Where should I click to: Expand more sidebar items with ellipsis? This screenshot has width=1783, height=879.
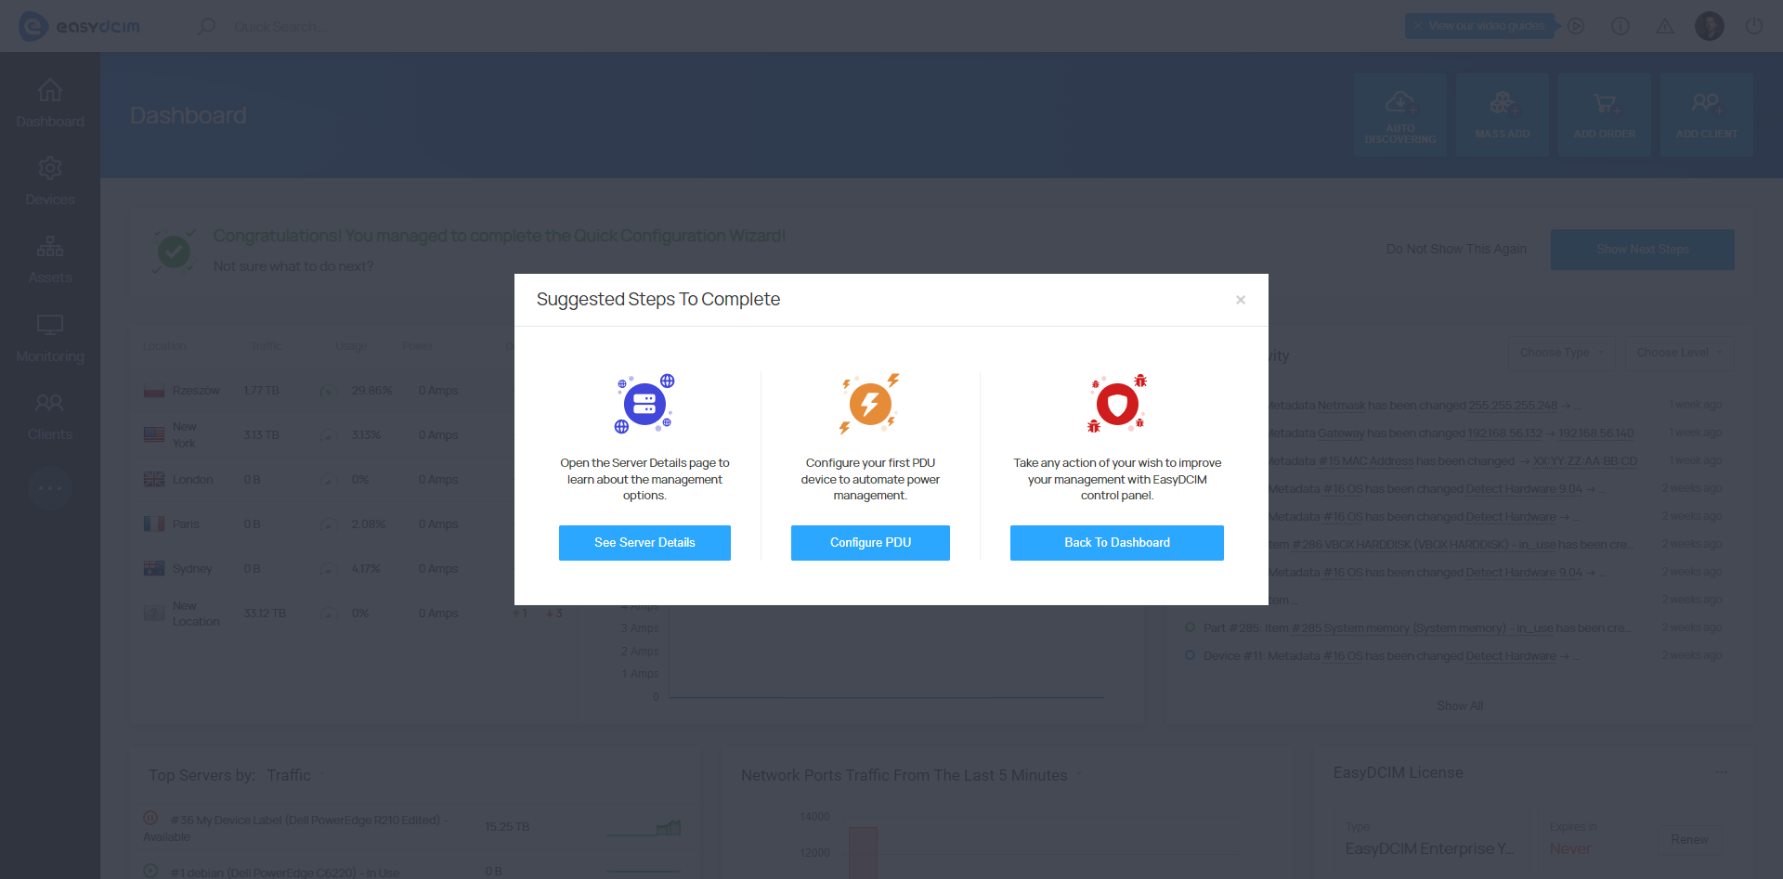(50, 487)
